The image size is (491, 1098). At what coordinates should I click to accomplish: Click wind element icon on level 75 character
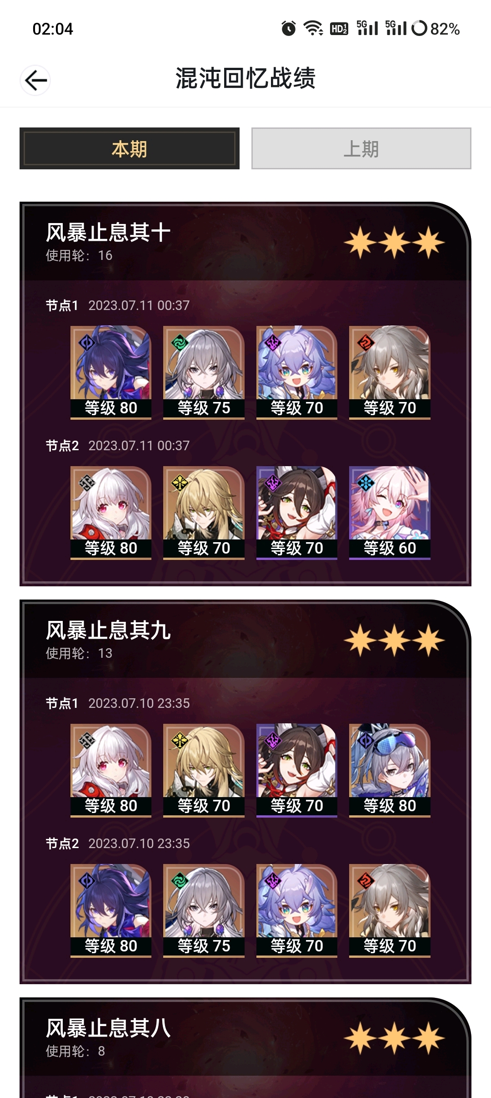point(180,342)
